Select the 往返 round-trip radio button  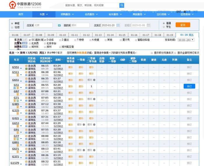click(12, 27)
